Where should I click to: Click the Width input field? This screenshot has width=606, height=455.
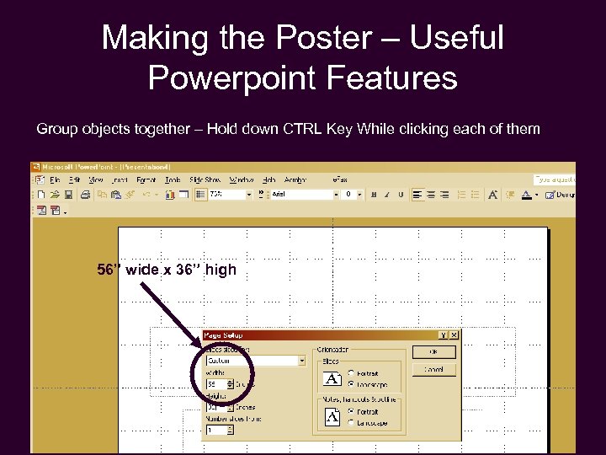point(216,384)
